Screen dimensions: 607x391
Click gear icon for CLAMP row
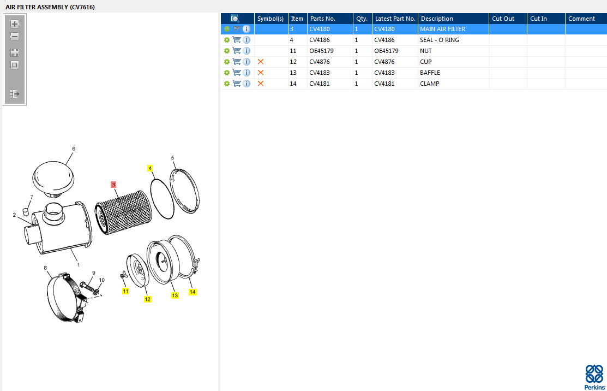227,84
